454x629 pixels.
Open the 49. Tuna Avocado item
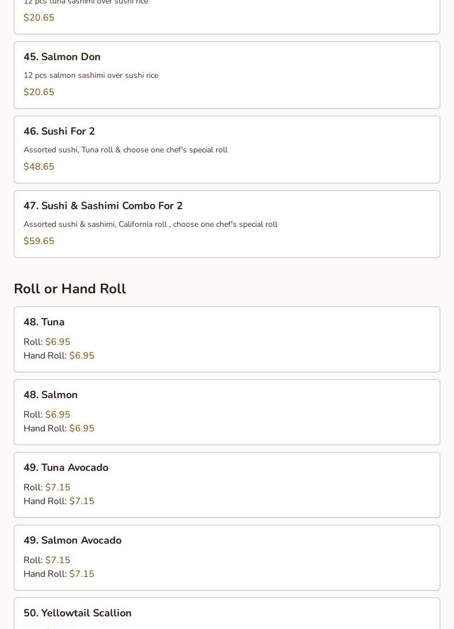[66, 467]
